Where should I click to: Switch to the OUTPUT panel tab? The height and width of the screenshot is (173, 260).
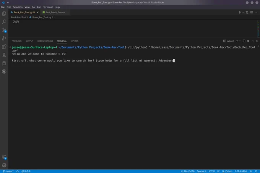(29, 41)
